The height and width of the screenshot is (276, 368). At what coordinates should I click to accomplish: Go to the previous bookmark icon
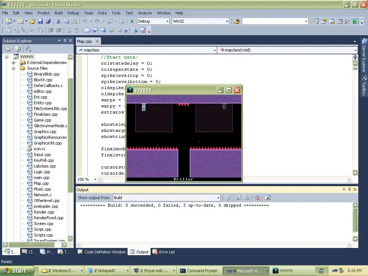coord(95,30)
